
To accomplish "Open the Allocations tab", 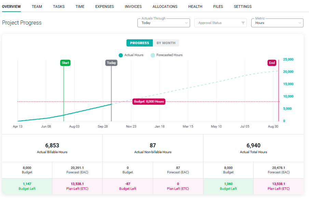I will pos(165,6).
